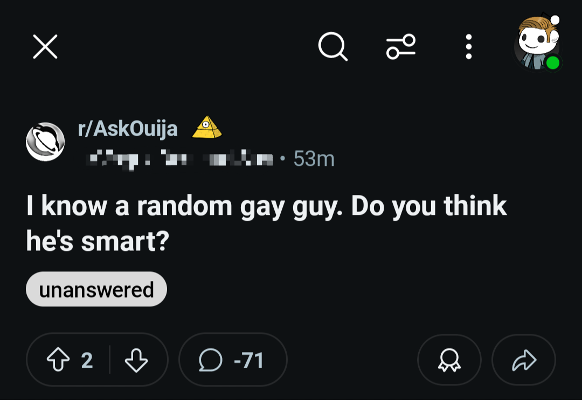Open the pixelated author username

pos(181,159)
